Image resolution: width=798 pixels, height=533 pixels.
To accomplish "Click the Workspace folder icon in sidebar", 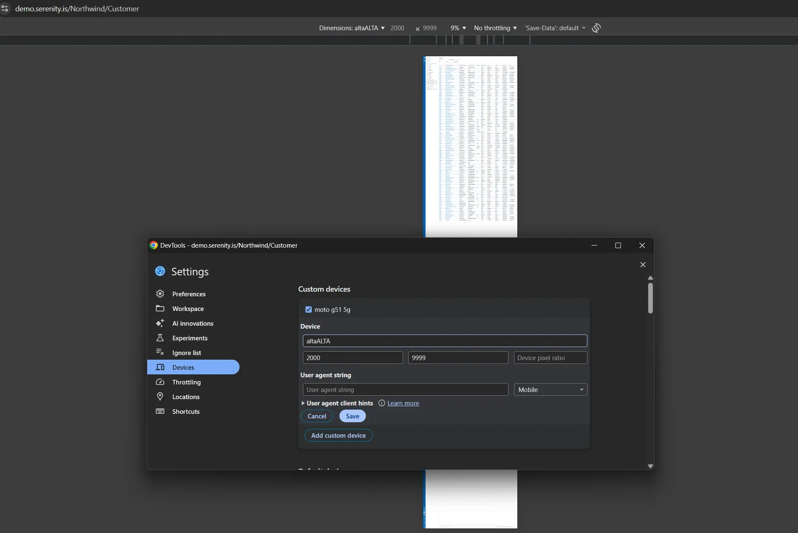I will [x=160, y=308].
